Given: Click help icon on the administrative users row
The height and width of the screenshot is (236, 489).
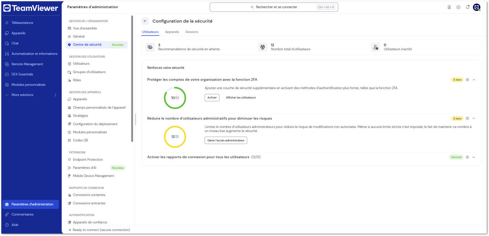Looking at the screenshot, I should coord(467,118).
